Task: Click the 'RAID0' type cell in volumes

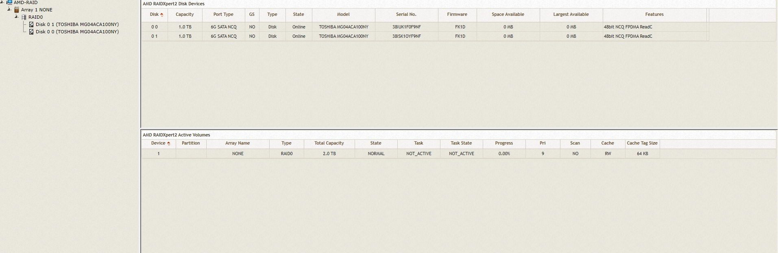Action: [x=287, y=154]
